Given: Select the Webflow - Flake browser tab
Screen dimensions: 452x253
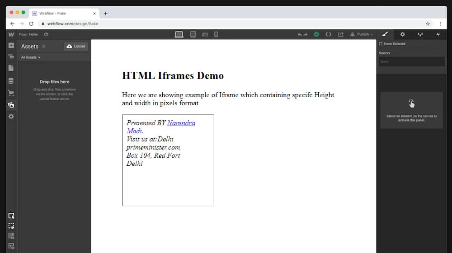Looking at the screenshot, I should [x=64, y=13].
